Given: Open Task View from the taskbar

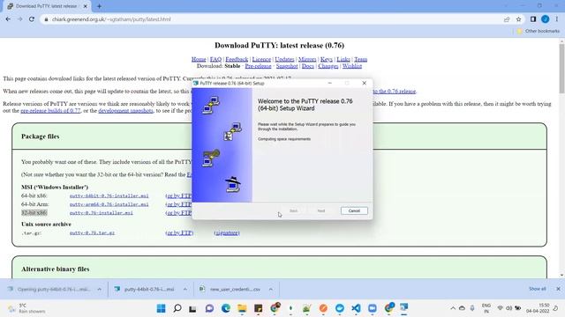Looking at the screenshot, I should tap(192, 308).
